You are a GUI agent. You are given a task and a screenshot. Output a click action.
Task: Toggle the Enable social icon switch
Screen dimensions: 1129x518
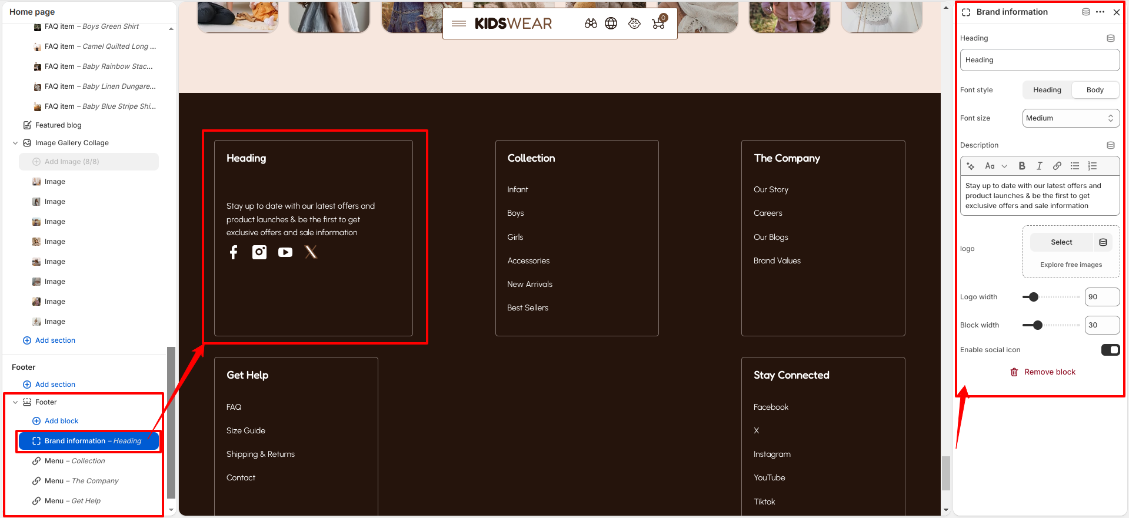click(x=1111, y=350)
